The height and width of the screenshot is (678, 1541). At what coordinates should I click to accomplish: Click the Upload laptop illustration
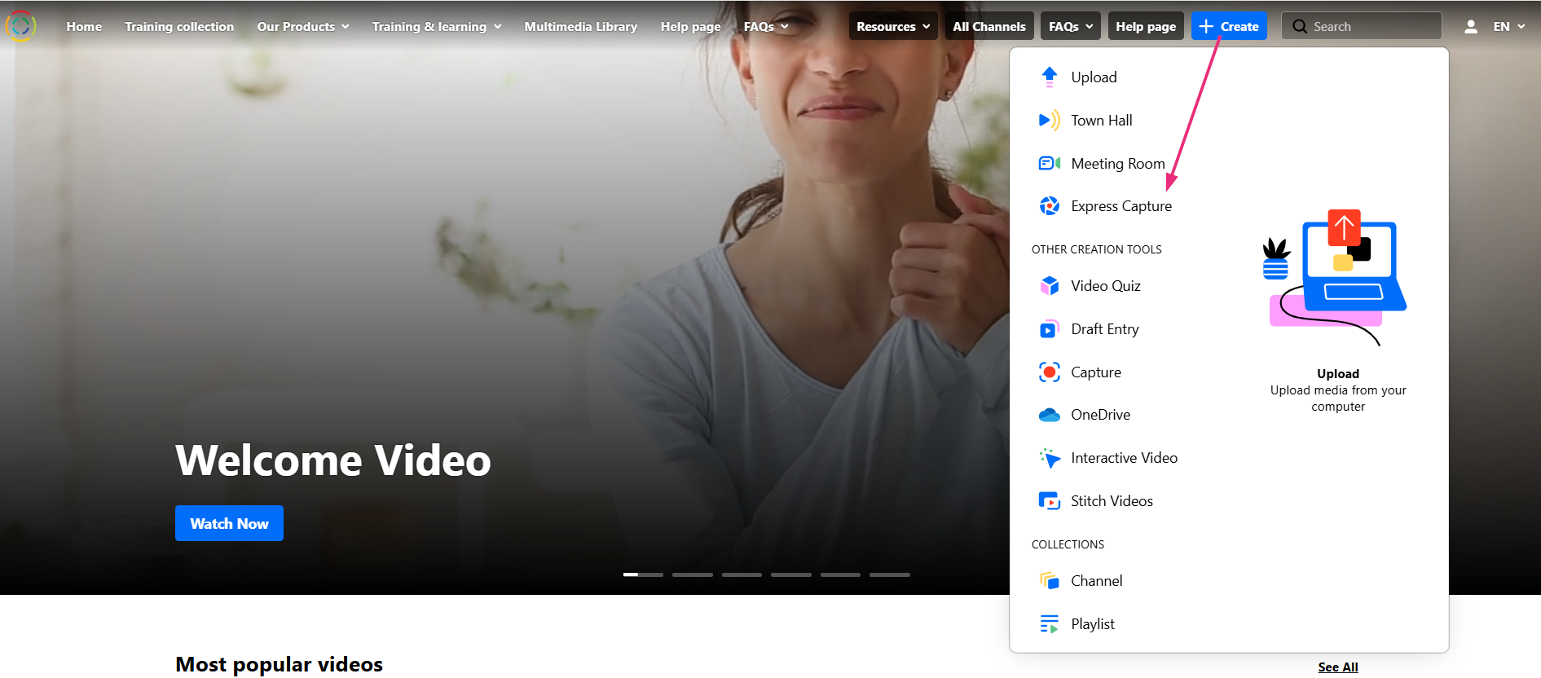point(1336,278)
